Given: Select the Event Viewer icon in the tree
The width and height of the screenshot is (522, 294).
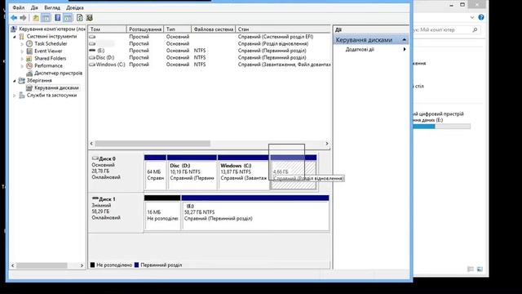Looking at the screenshot, I should click(29, 51).
